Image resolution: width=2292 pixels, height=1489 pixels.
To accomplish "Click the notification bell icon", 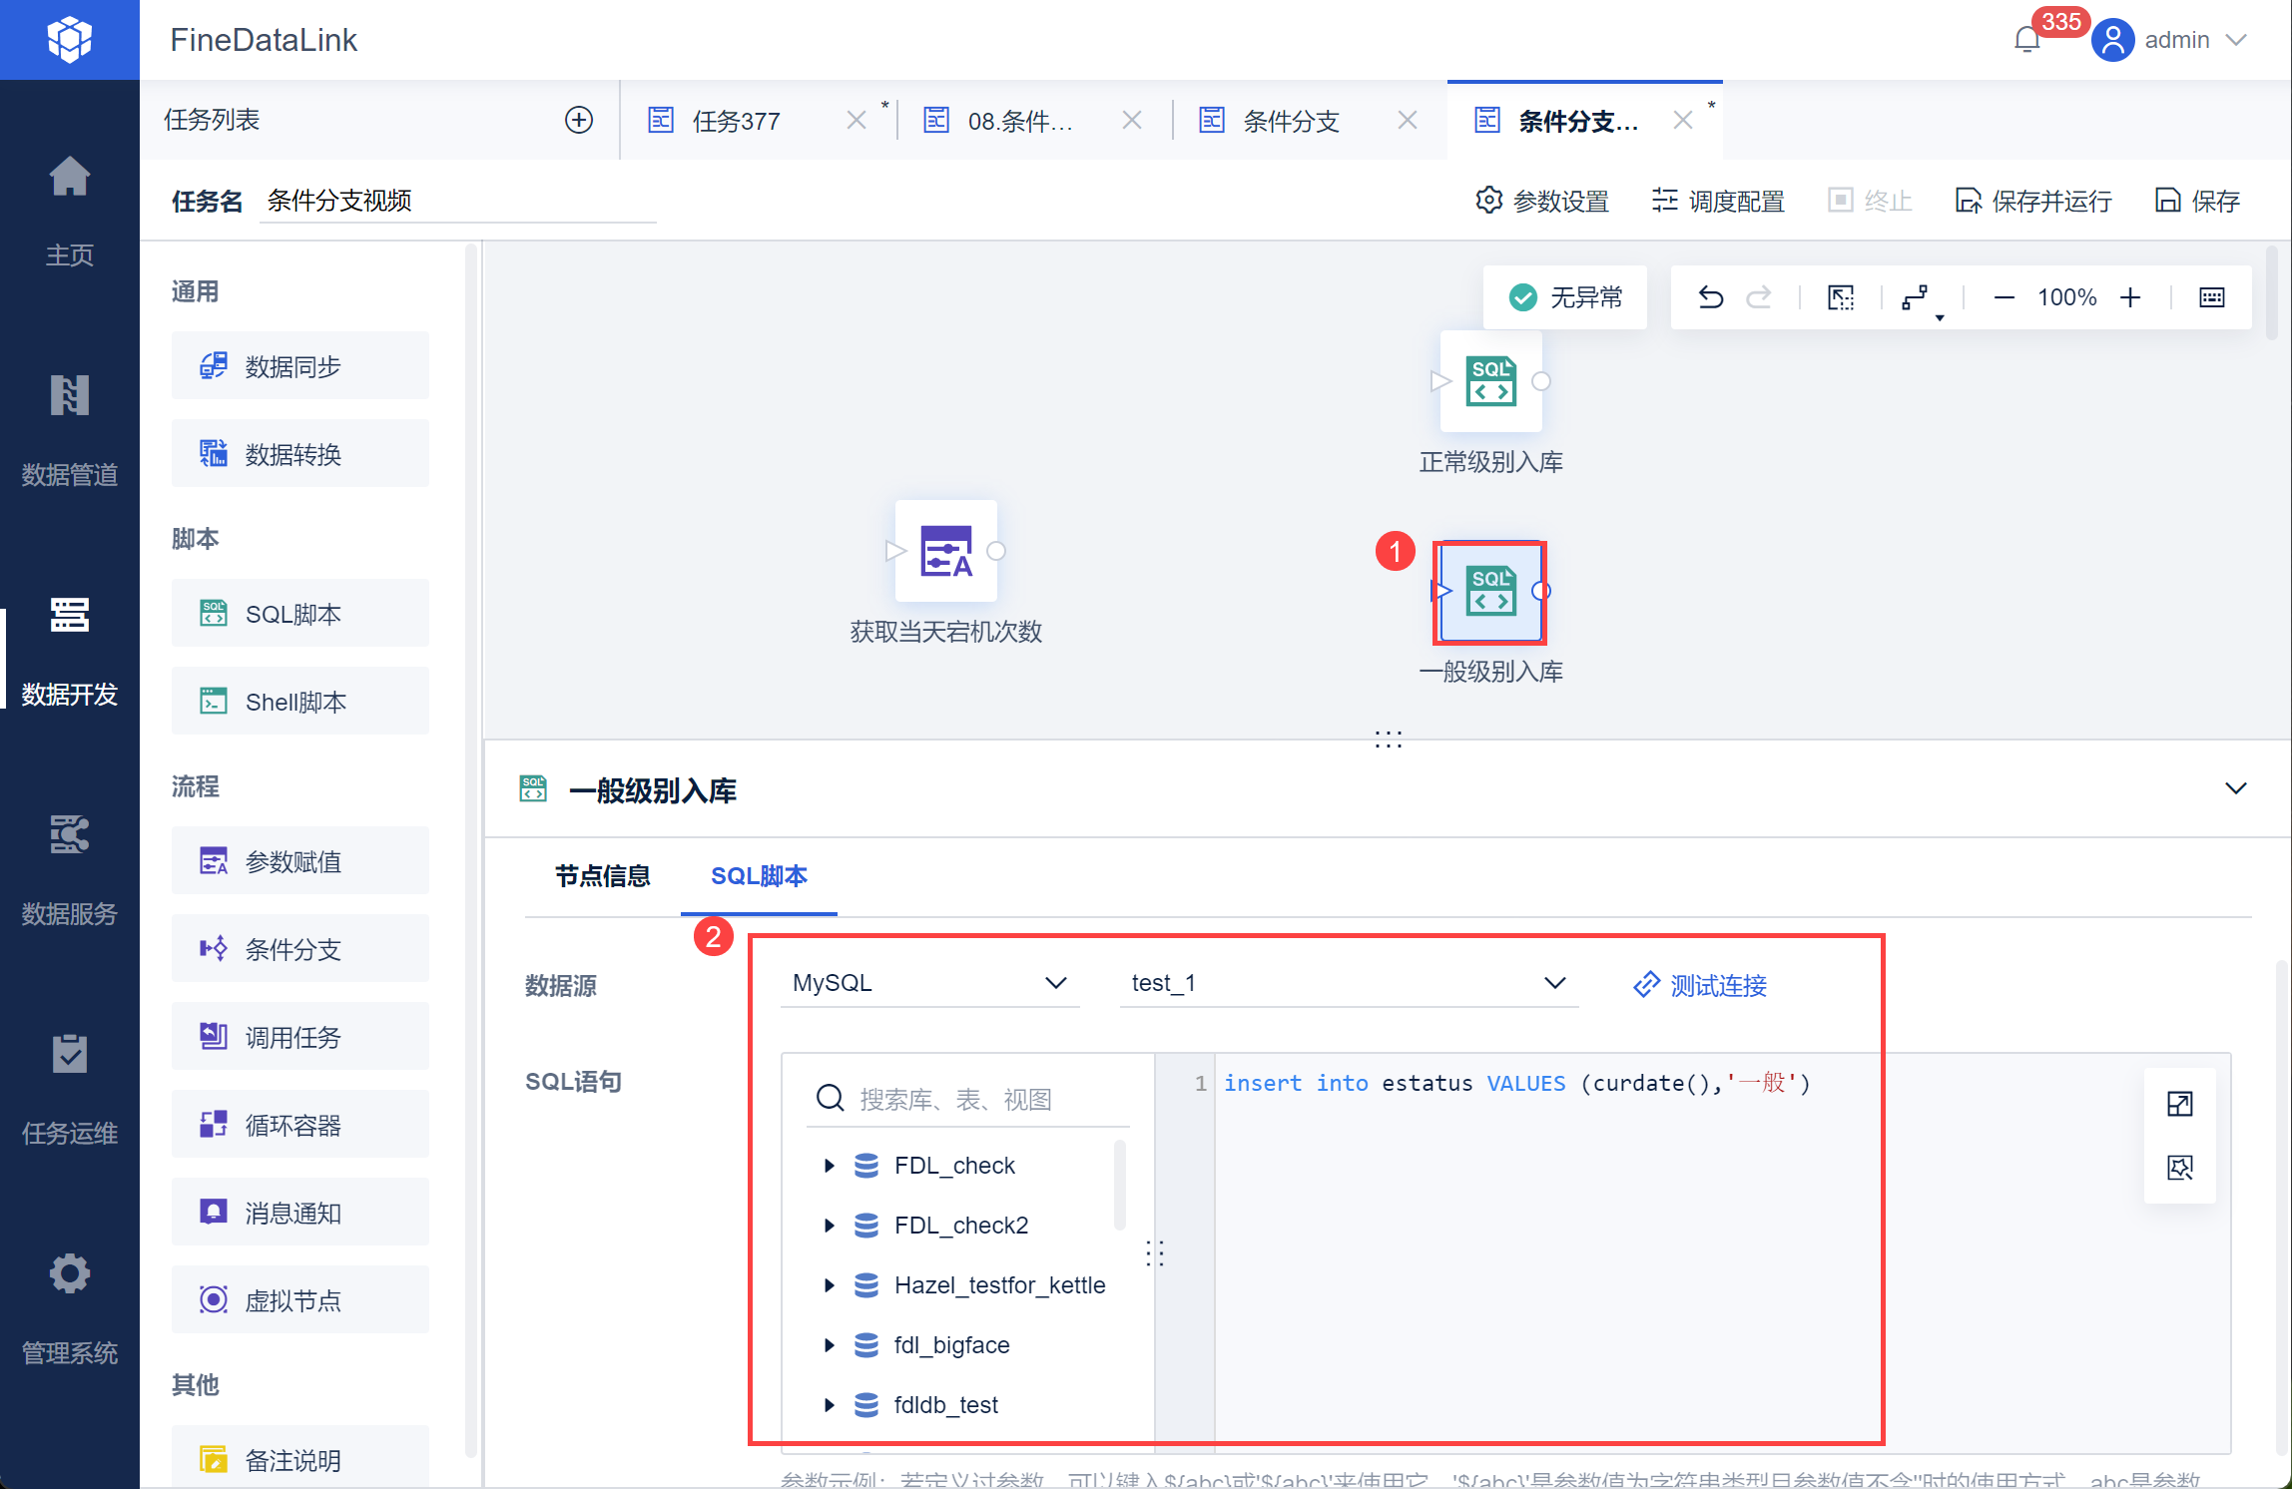I will (2026, 40).
